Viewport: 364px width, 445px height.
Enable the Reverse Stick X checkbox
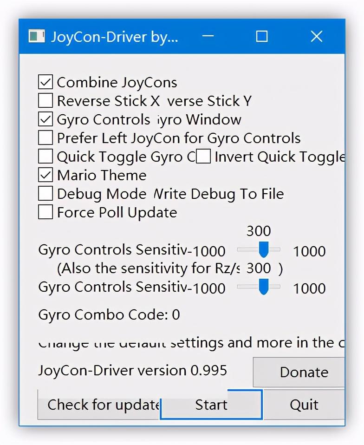click(45, 101)
